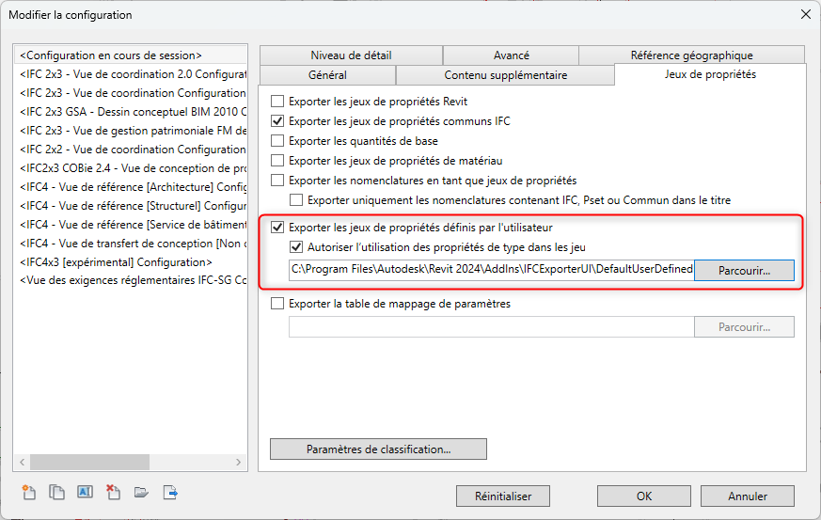Open Paramètres de classification dialog
Image resolution: width=821 pixels, height=520 pixels.
378,449
